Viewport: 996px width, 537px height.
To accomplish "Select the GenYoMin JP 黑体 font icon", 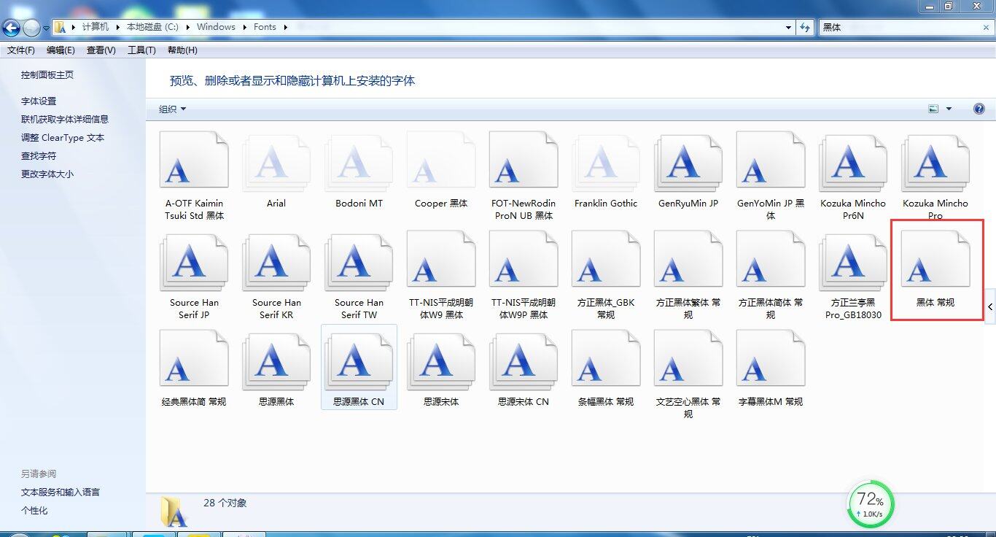I will coord(771,161).
